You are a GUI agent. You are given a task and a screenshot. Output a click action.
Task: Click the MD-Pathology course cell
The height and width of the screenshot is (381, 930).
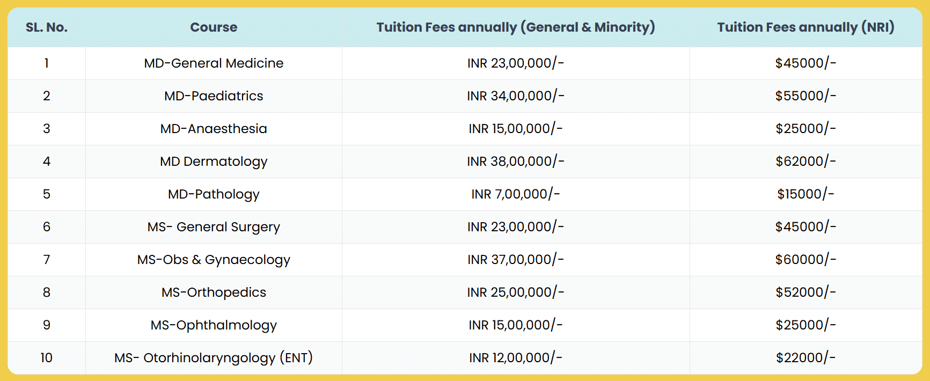(214, 194)
